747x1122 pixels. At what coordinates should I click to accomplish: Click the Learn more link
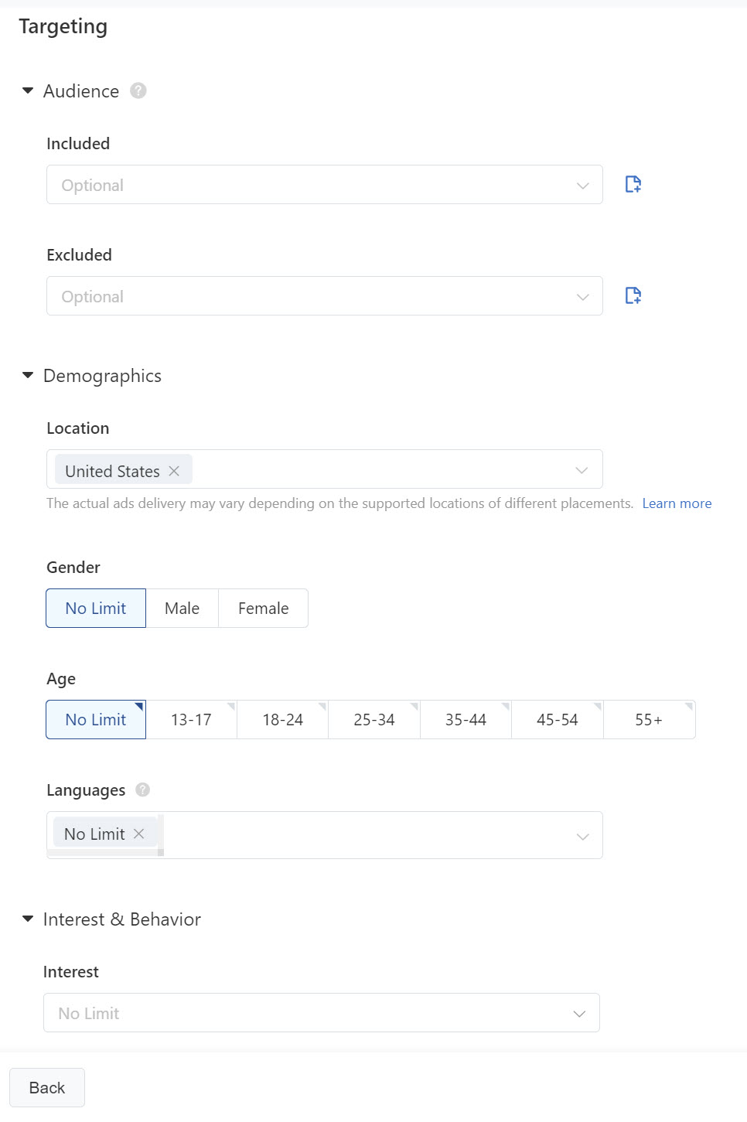(x=677, y=503)
